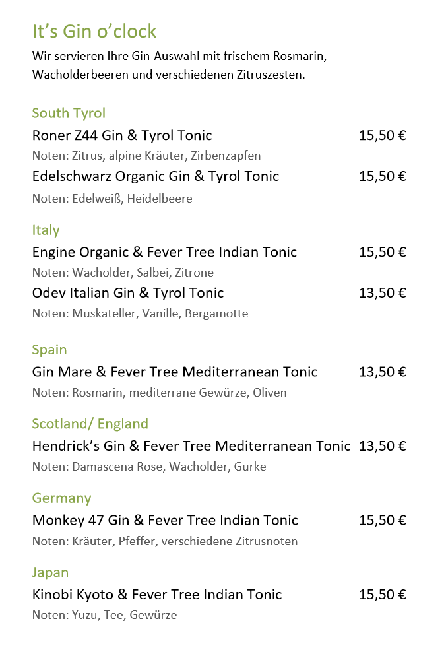Choose the Hendrick's Gin menu entry
Screen dimensions: 446x658
[x=191, y=446]
